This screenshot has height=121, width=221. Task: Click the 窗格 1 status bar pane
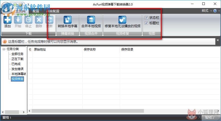coord(7,117)
